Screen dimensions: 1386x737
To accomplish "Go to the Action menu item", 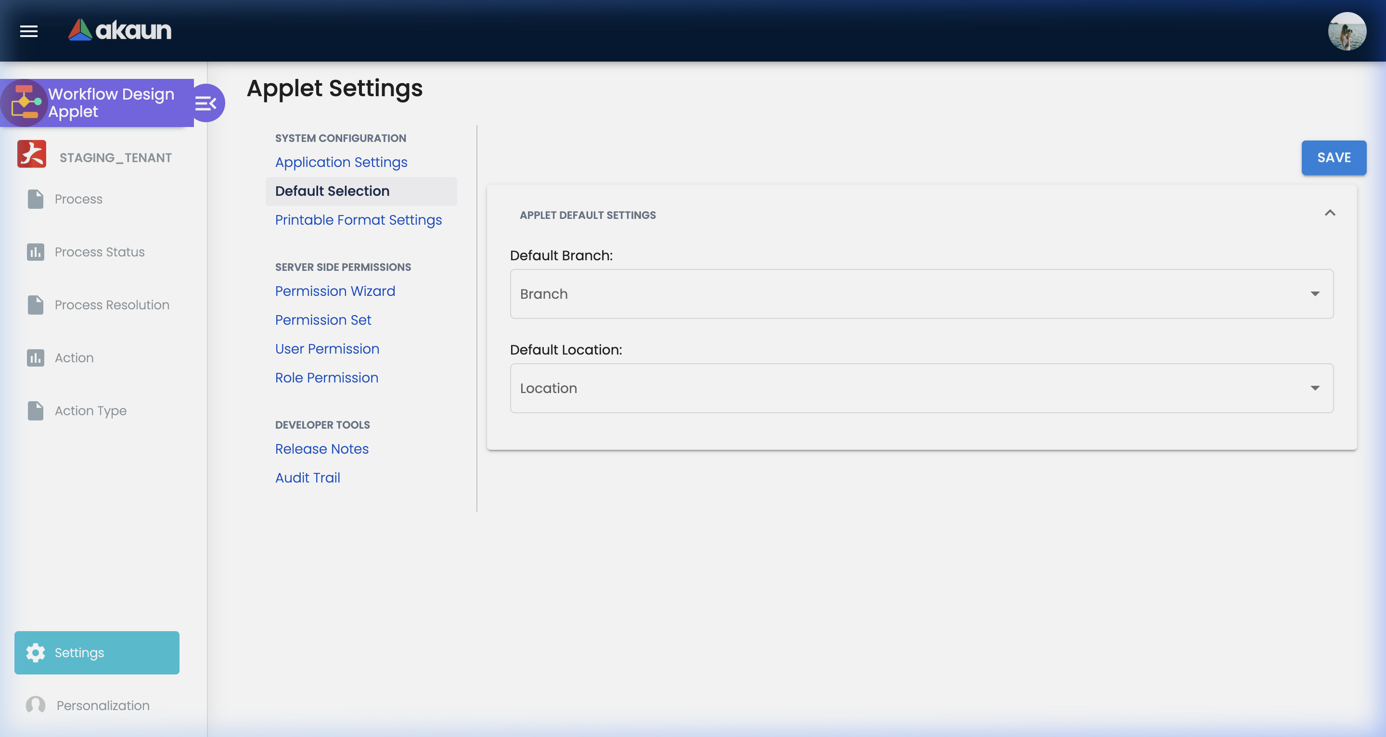I will pyautogui.click(x=74, y=358).
